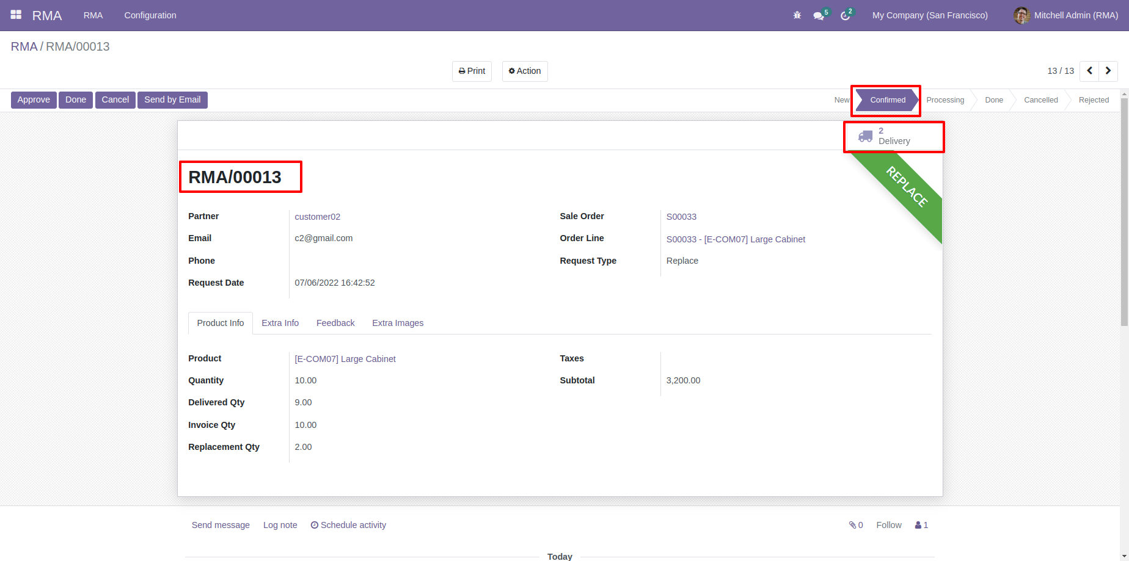The width and height of the screenshot is (1129, 561).
Task: Click the RMA app title in navbar
Action: pyautogui.click(x=47, y=15)
